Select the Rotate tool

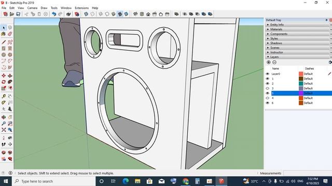(x=4, y=82)
